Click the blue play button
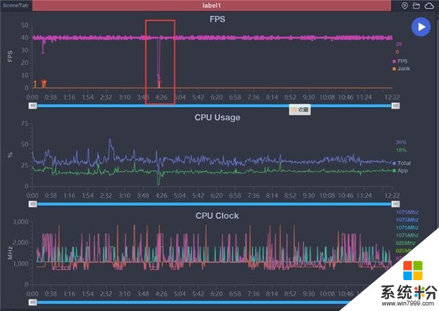Screen dimensions: 439x311 tap(420, 26)
